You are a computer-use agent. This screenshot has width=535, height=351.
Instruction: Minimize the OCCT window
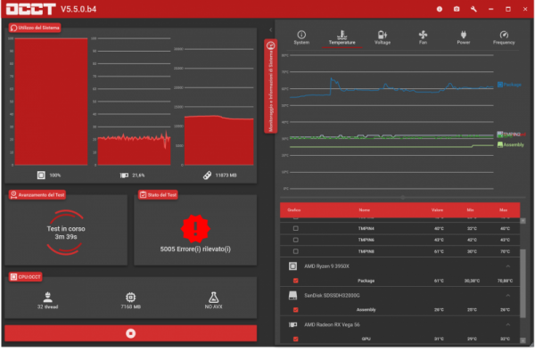490,9
